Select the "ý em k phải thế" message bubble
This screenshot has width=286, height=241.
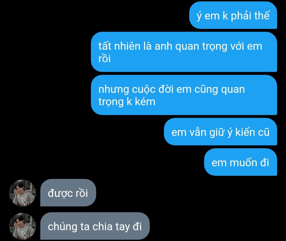coord(233,15)
